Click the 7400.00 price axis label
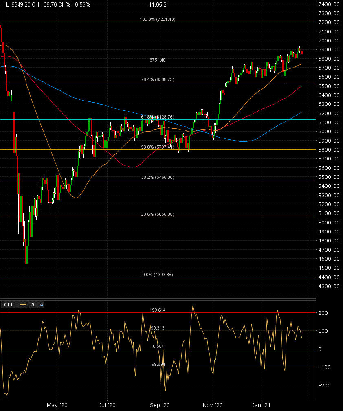 (x=329, y=4)
